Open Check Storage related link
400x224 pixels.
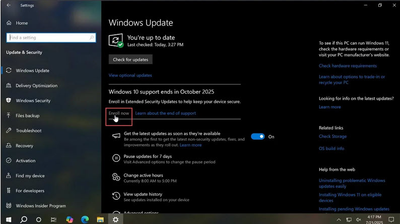[x=332, y=136]
